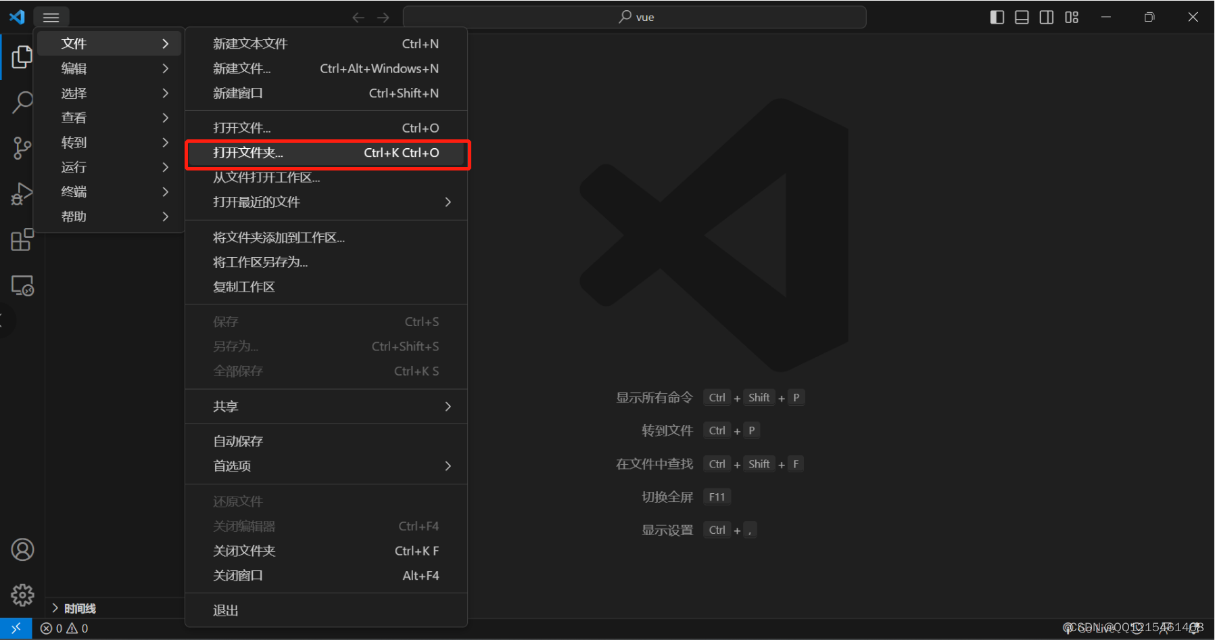Open the 终端 menu
This screenshot has height=640, width=1215.
pyautogui.click(x=110, y=192)
